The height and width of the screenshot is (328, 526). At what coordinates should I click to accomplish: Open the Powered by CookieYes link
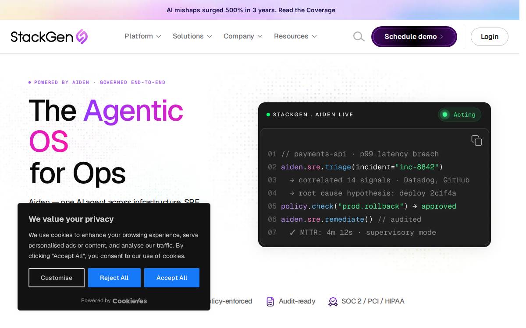point(114,300)
